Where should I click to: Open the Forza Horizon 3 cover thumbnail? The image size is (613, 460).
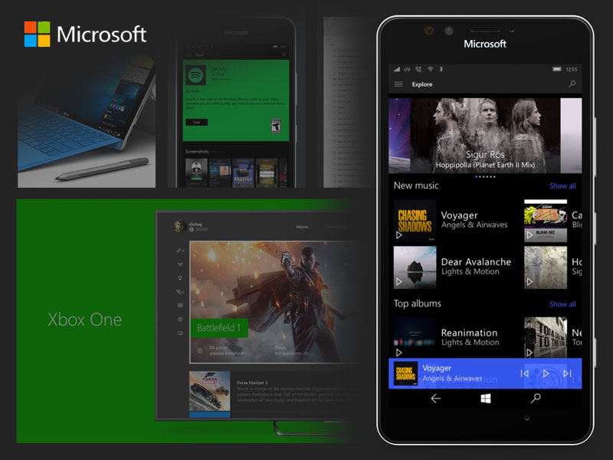pyautogui.click(x=209, y=391)
